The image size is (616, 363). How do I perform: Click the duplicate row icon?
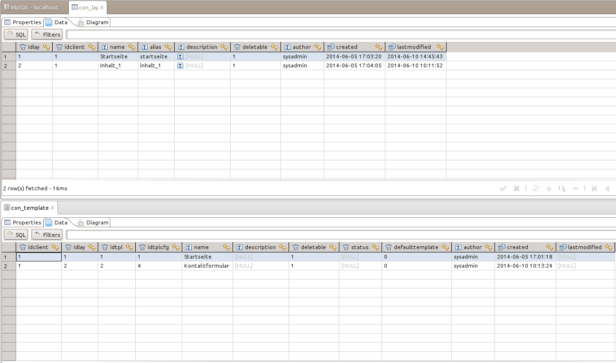coord(562,188)
